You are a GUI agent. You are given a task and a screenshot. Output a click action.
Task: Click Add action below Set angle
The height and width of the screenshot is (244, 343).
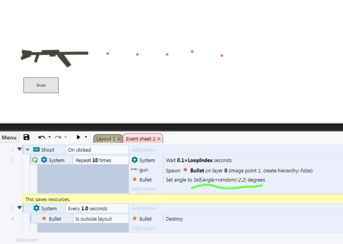144,189
